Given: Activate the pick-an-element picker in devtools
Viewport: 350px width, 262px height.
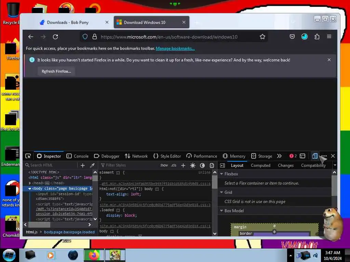Looking at the screenshot, I should pos(28,156).
